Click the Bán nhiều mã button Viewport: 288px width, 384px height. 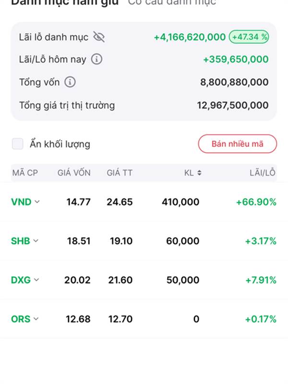(237, 144)
